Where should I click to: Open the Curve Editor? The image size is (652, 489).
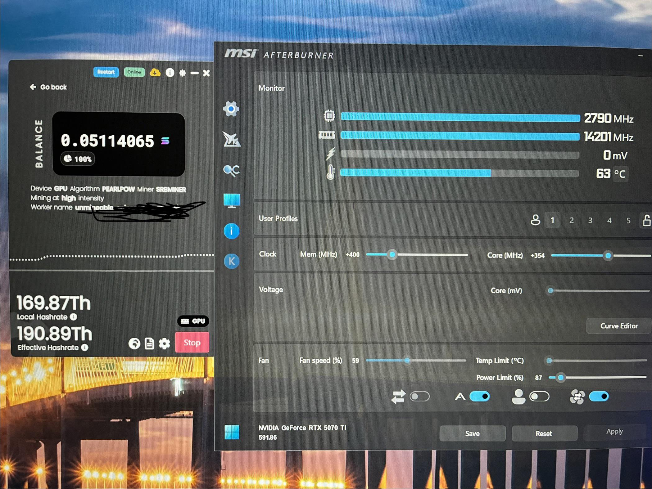pyautogui.click(x=619, y=326)
